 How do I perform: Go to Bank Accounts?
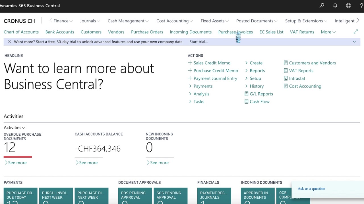point(60,32)
